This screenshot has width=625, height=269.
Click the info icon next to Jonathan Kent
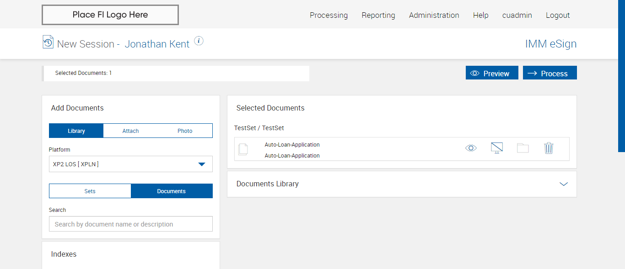click(199, 41)
